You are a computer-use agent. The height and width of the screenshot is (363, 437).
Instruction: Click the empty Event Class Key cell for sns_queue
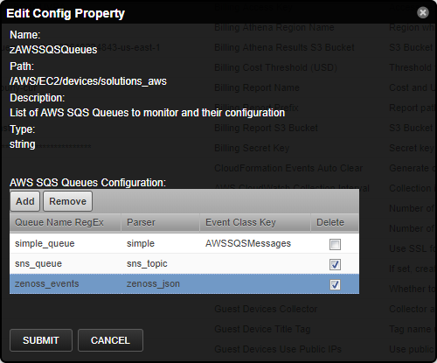click(255, 263)
